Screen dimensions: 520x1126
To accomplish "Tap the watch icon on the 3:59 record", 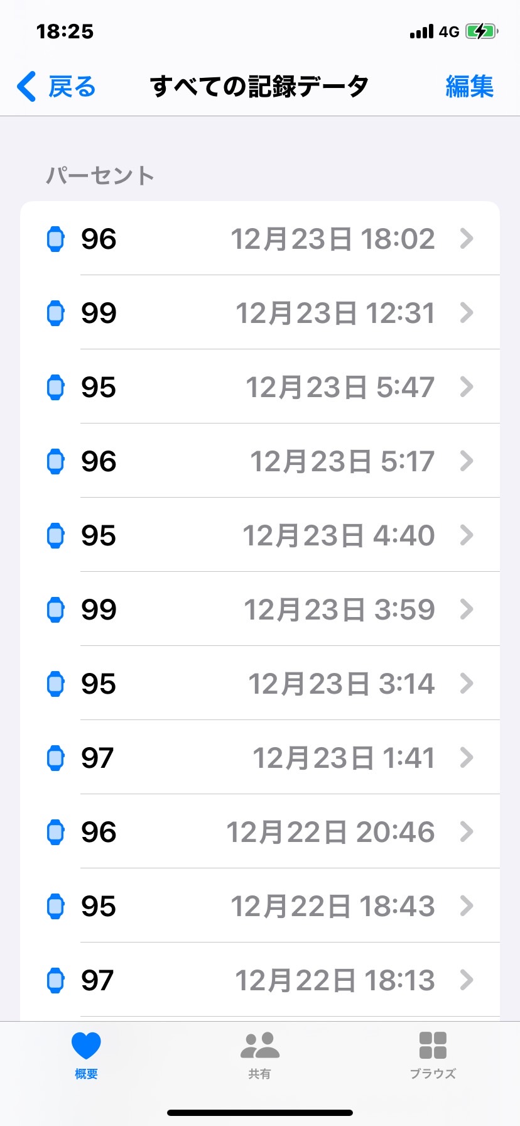I will (56, 609).
